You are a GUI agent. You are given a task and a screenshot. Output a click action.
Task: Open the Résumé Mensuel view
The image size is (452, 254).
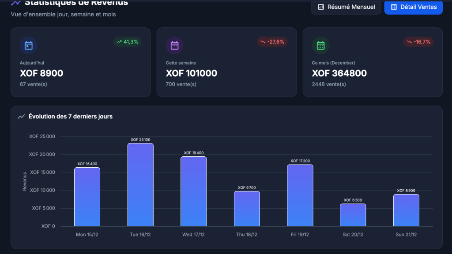pyautogui.click(x=346, y=7)
